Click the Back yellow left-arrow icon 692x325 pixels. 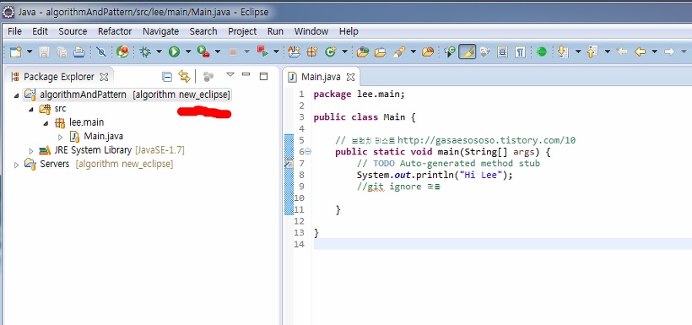(x=640, y=52)
